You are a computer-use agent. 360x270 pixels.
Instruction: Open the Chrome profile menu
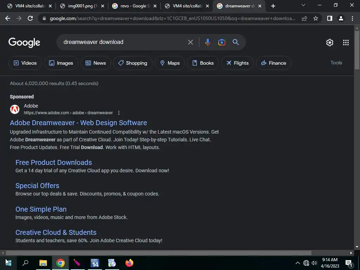click(341, 18)
